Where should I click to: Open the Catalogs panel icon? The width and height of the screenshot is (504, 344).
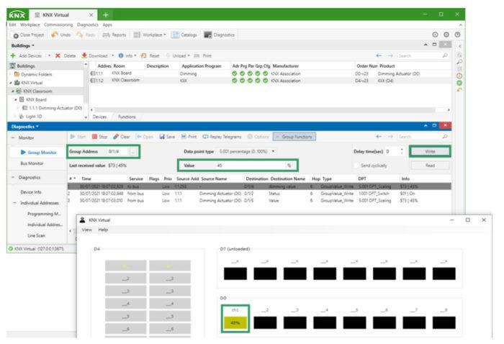(x=175, y=35)
